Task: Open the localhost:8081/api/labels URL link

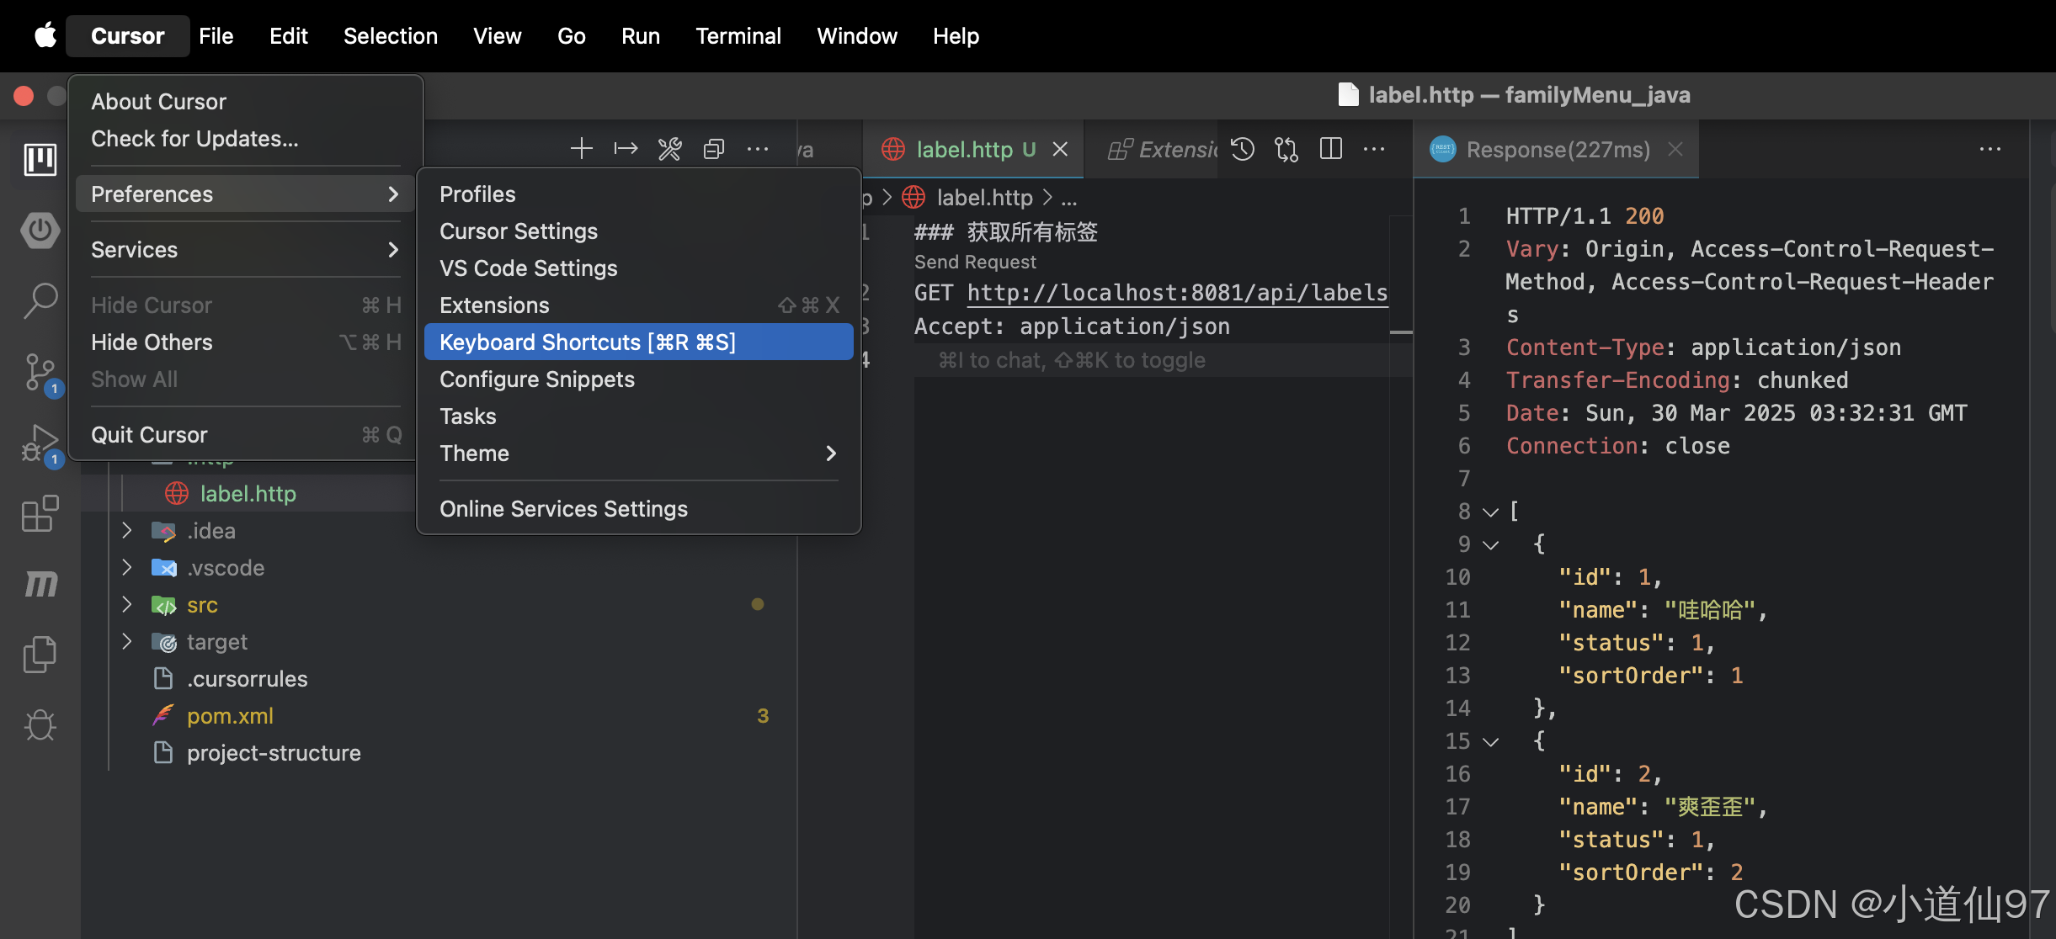Action: click(1177, 293)
